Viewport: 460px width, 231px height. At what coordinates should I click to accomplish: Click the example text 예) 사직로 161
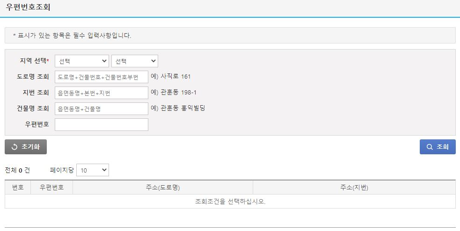(171, 77)
